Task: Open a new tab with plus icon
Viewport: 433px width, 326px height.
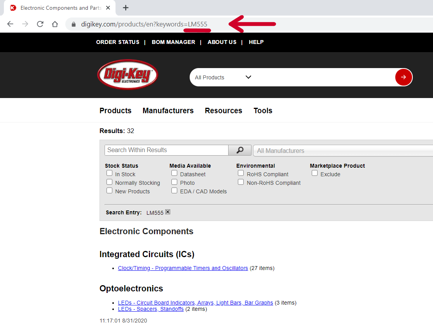Action: tap(126, 8)
